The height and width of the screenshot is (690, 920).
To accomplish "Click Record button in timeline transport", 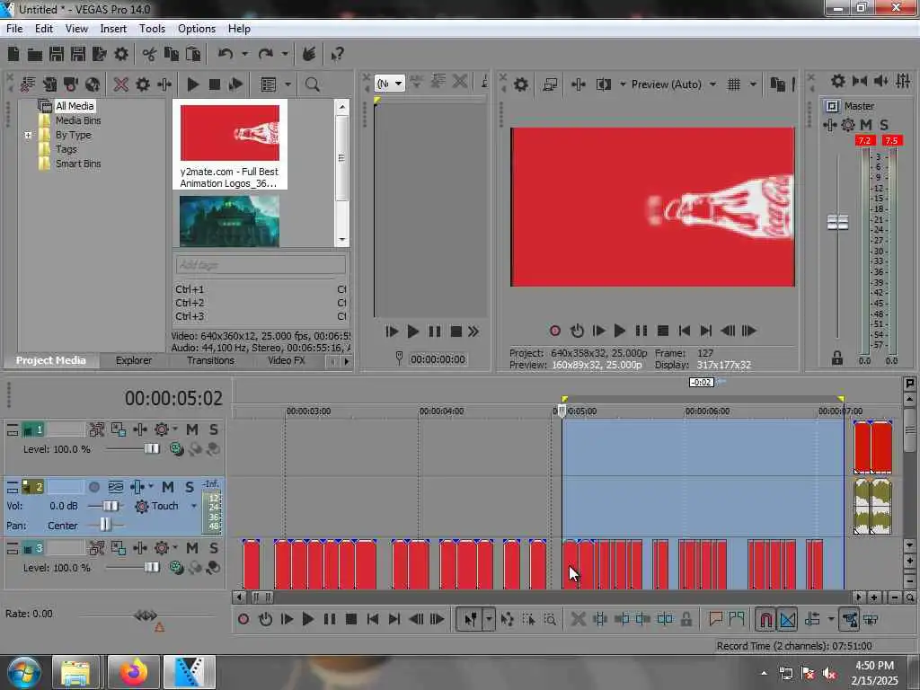I will click(x=243, y=619).
